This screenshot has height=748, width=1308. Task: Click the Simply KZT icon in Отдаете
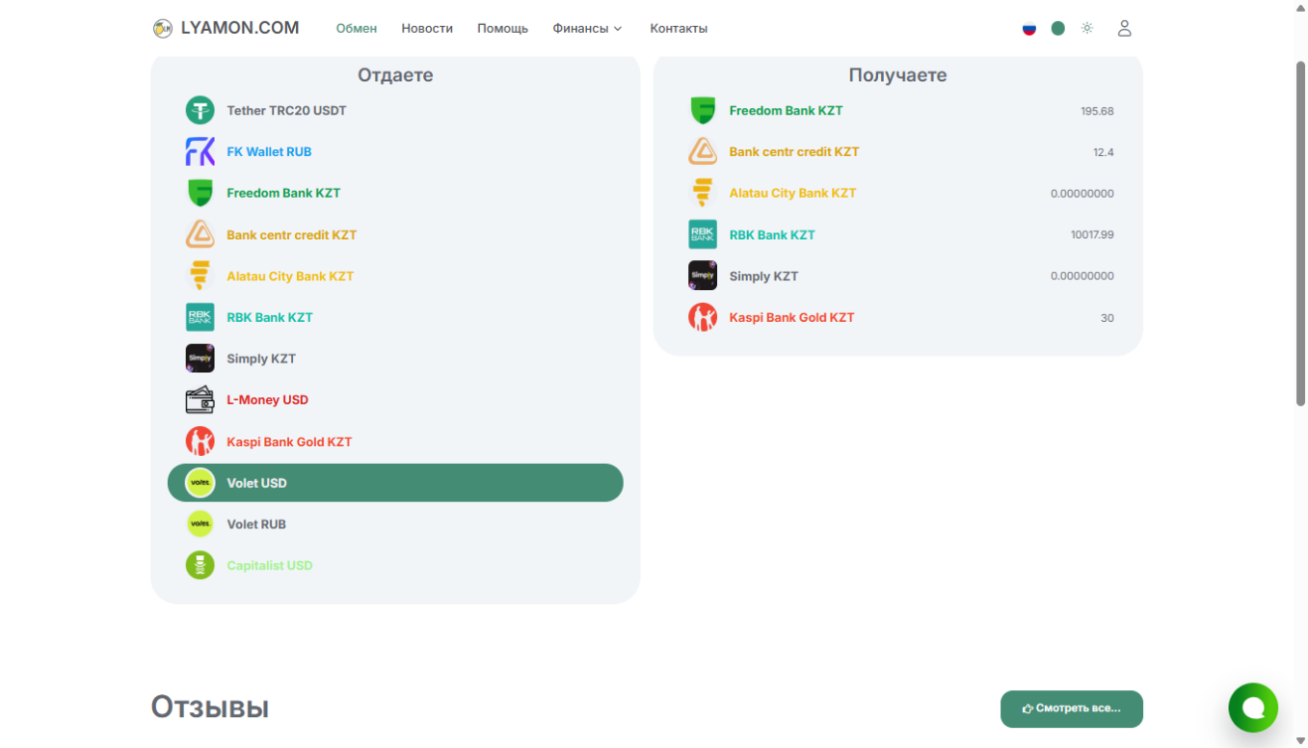point(200,359)
